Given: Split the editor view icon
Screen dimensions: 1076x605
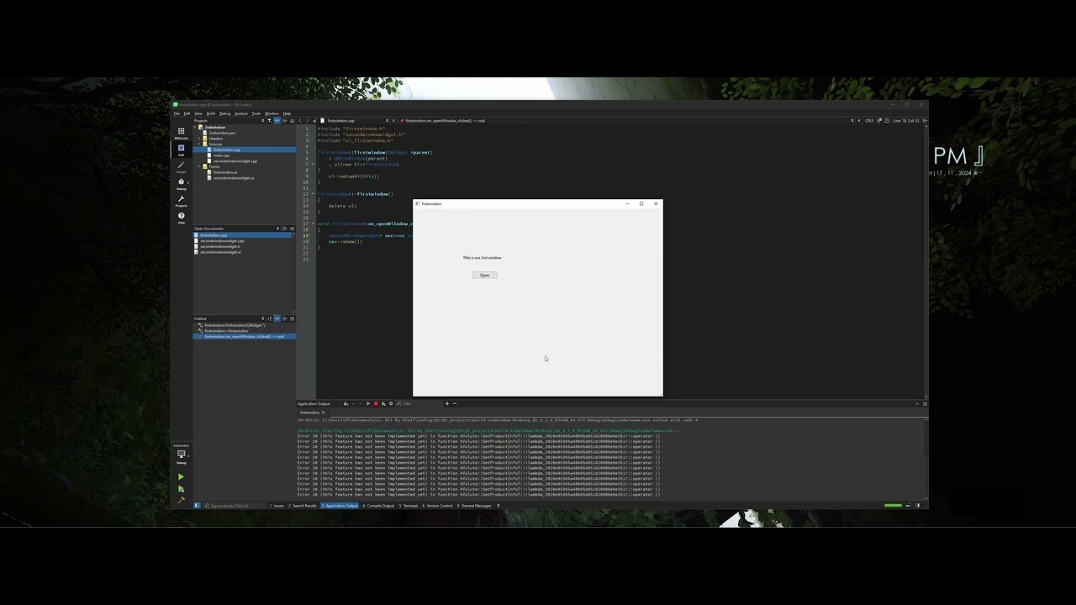Looking at the screenshot, I should pos(925,120).
